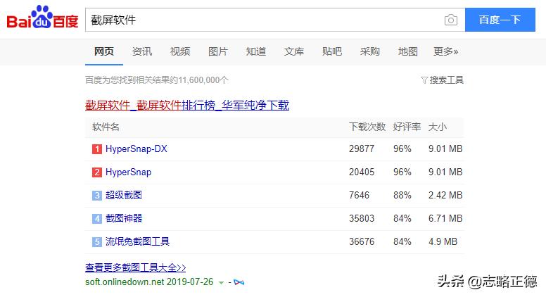Click rank badge 3 next to 超级截图
Viewport: 546px width, 297px height.
97,196
